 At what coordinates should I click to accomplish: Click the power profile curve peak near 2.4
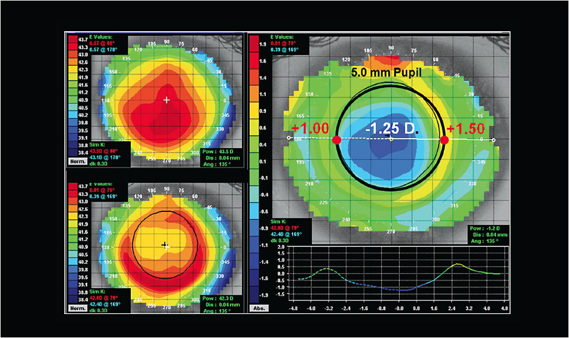pyautogui.click(x=459, y=264)
